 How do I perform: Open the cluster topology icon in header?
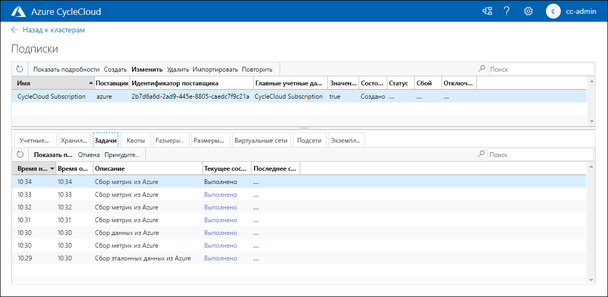pyautogui.click(x=487, y=11)
